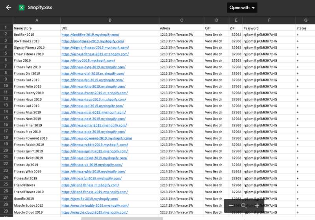
Task: Click the 'Name Store' header cell
Action: pos(23,28)
